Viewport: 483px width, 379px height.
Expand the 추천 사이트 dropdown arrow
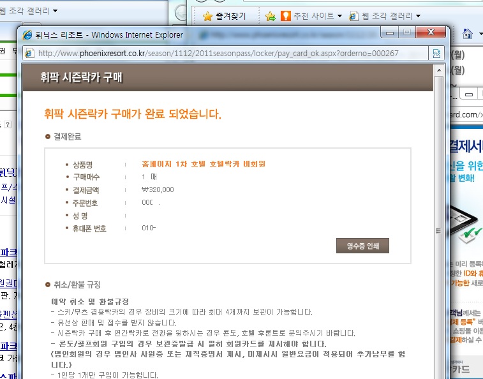coord(339,16)
